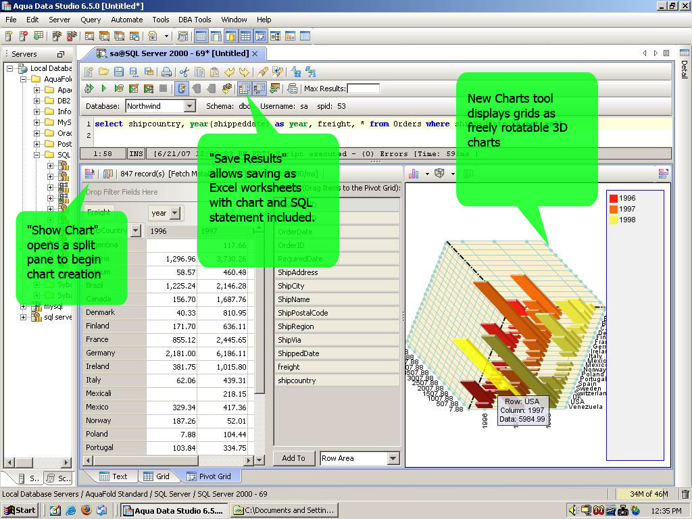The width and height of the screenshot is (692, 519).
Task: Click the Windows Start button
Action: (x=20, y=511)
